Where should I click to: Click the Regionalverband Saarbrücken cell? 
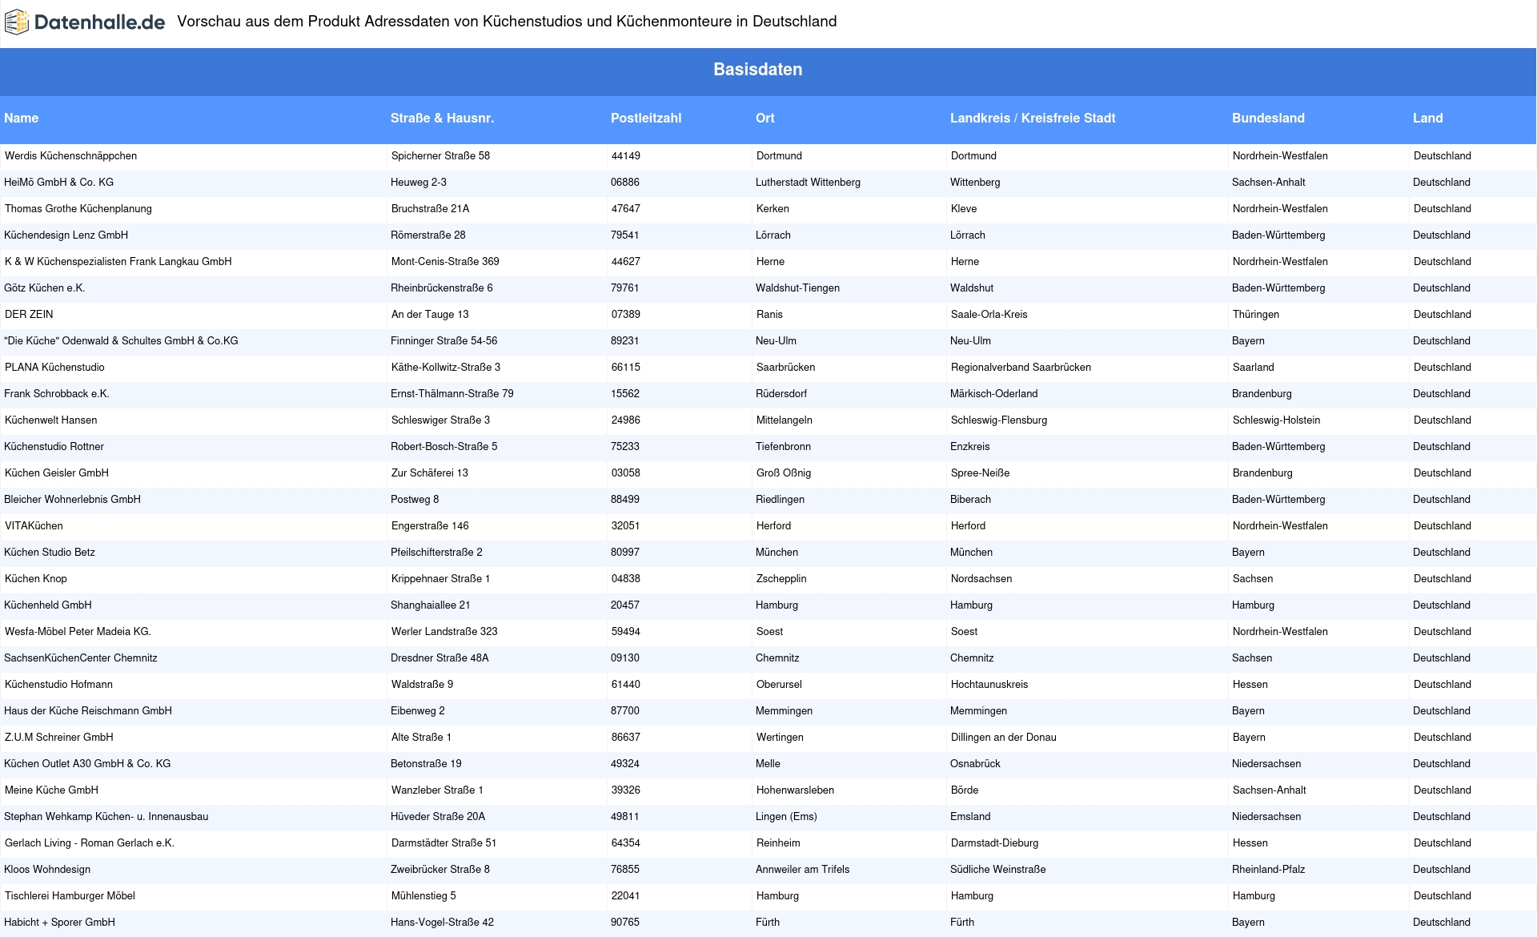click(1021, 368)
